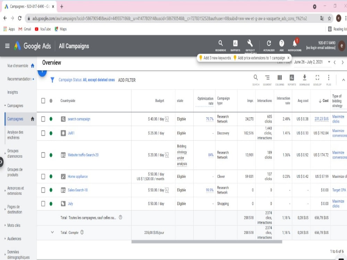Expand Groupes d'annonces in sidebar

pos(5,154)
